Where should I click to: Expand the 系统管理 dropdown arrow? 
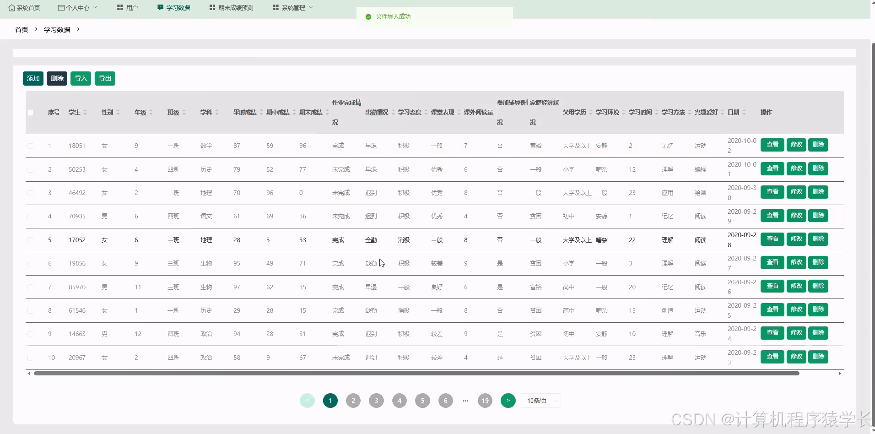311,7
